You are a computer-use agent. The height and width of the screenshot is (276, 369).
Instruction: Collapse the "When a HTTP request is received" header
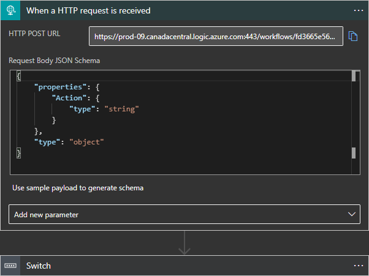pyautogui.click(x=88, y=10)
